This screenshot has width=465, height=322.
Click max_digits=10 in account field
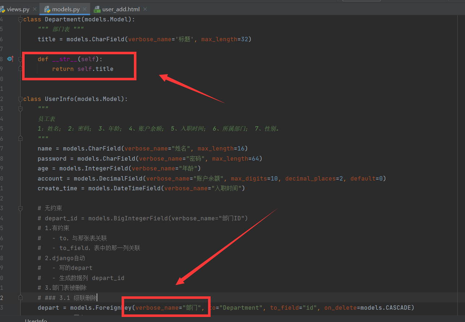(254, 178)
